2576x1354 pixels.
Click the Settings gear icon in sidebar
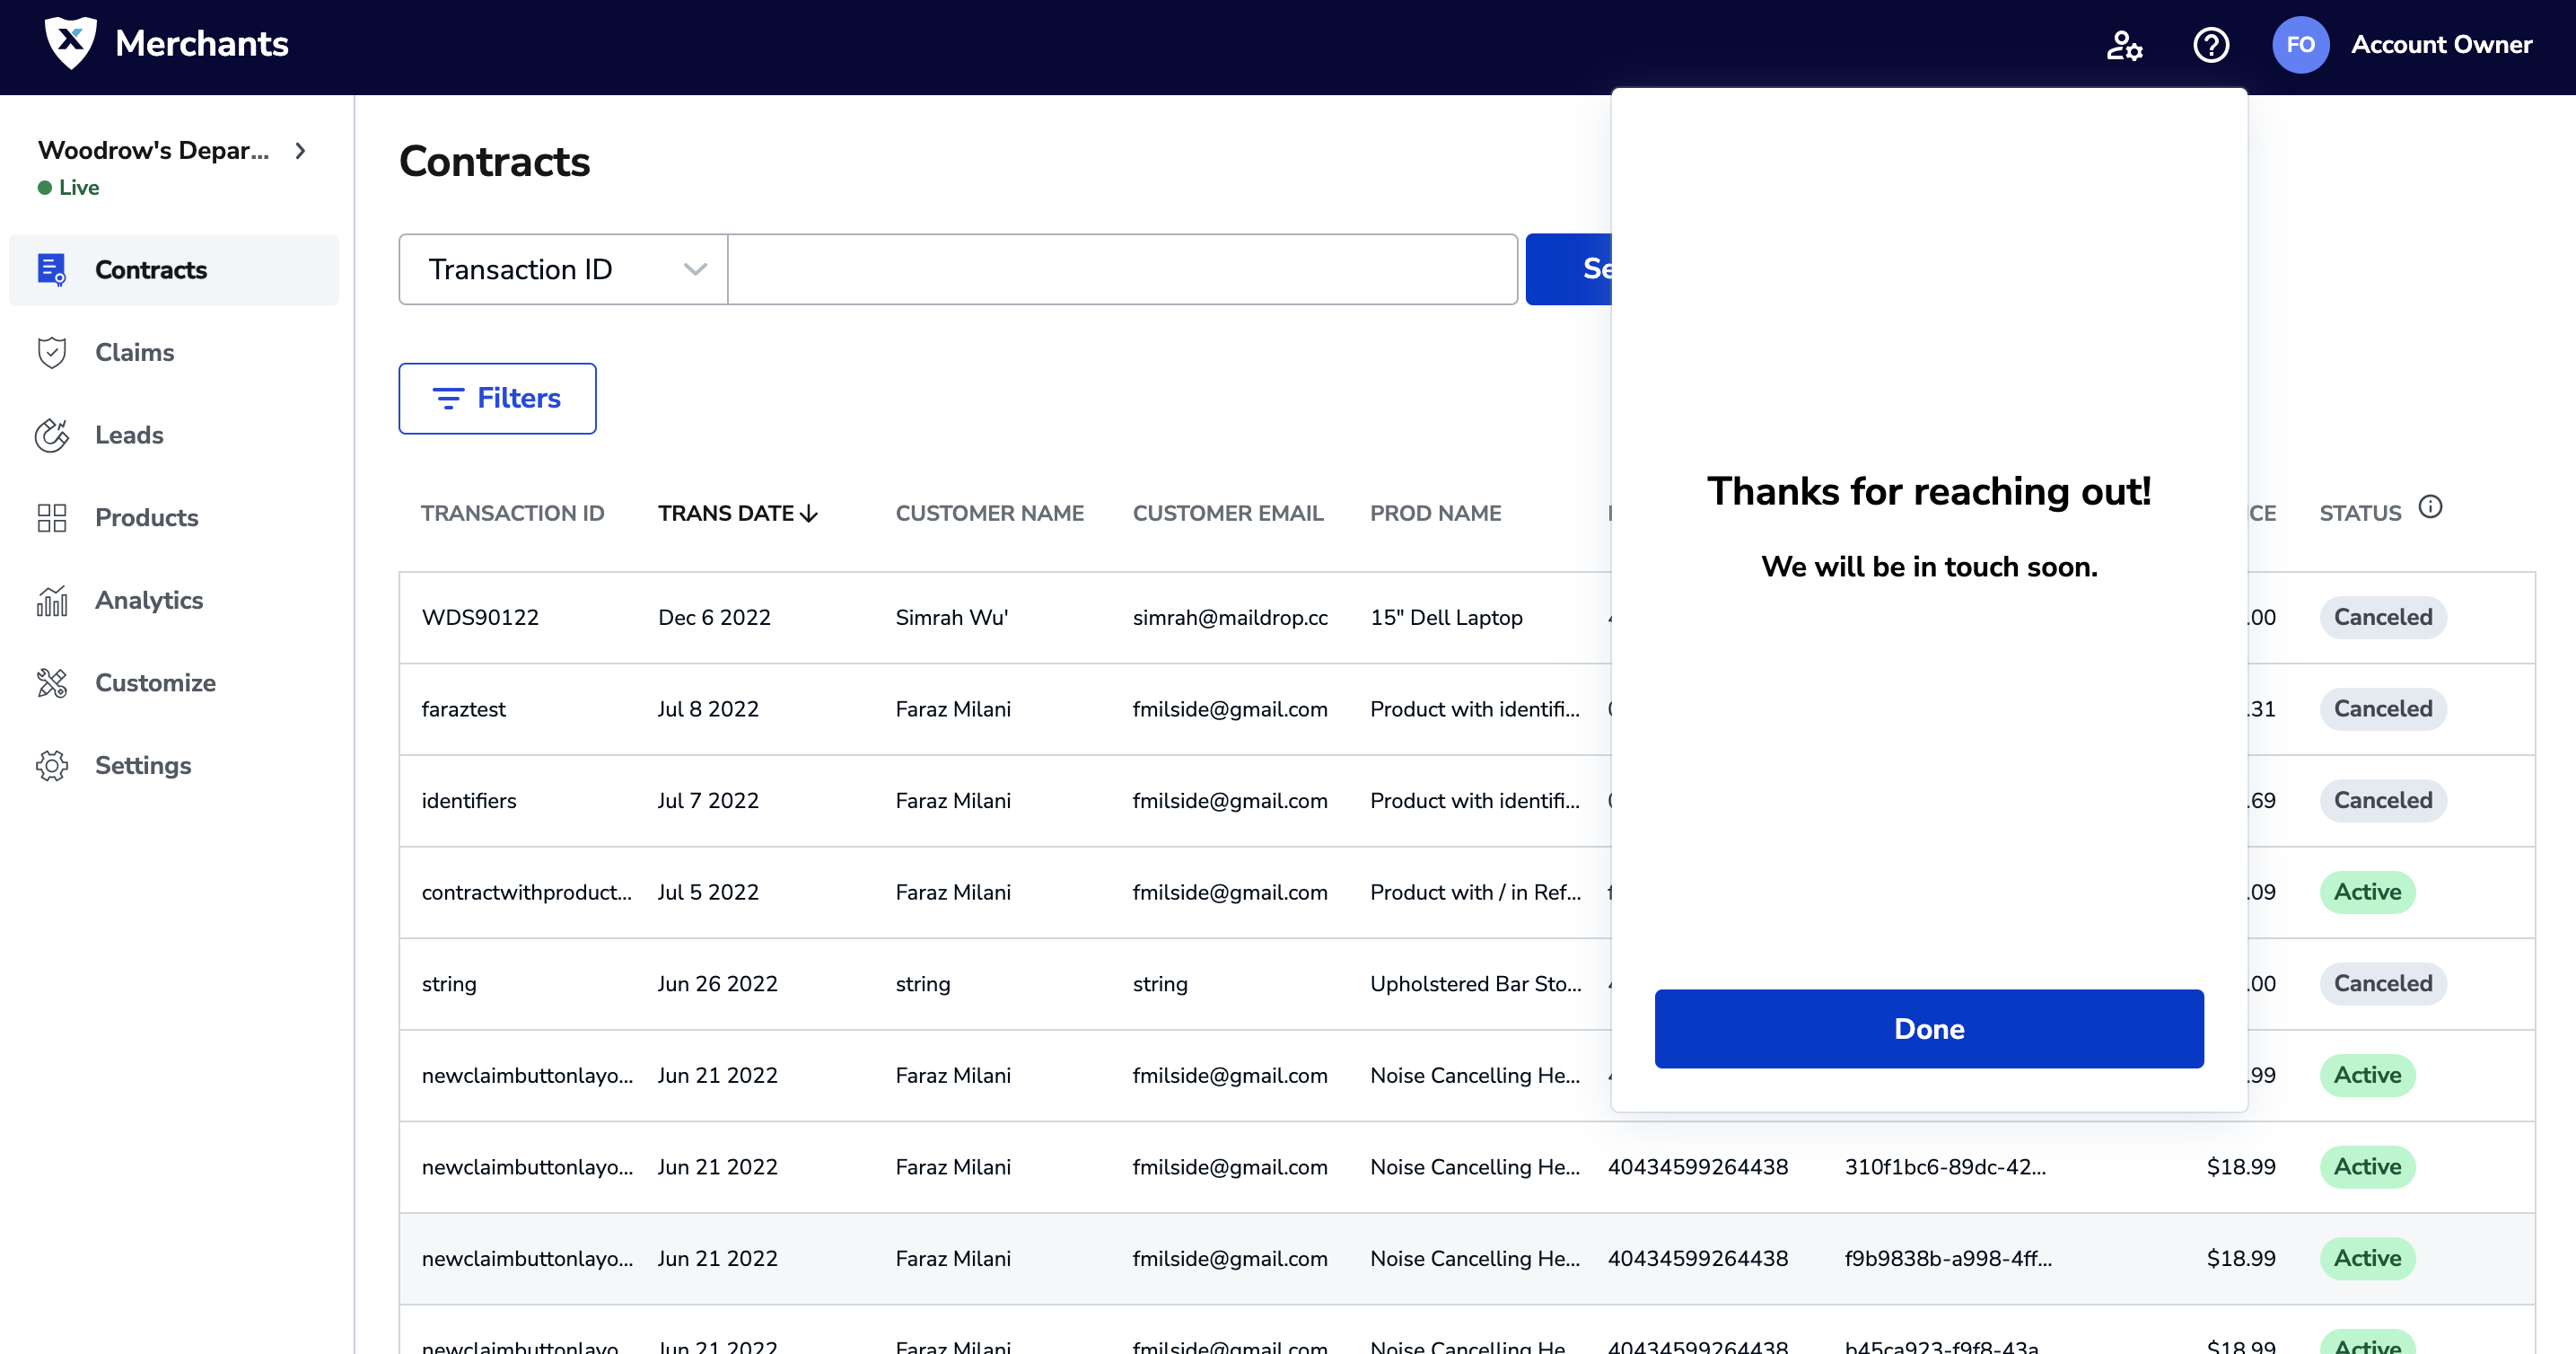point(52,765)
